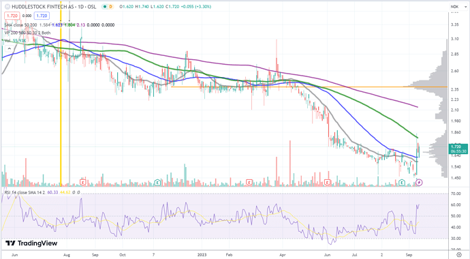Click the blue 1.720 buy price box
Viewport: 470px width, 259px height.
coord(42,16)
